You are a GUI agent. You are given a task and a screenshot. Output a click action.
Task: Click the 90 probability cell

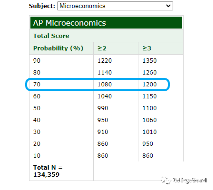(37, 61)
